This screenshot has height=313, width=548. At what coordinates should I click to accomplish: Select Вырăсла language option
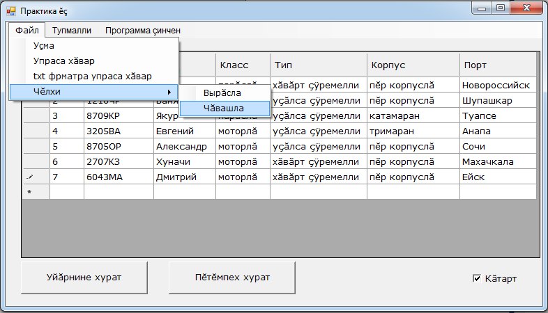pyautogui.click(x=222, y=93)
